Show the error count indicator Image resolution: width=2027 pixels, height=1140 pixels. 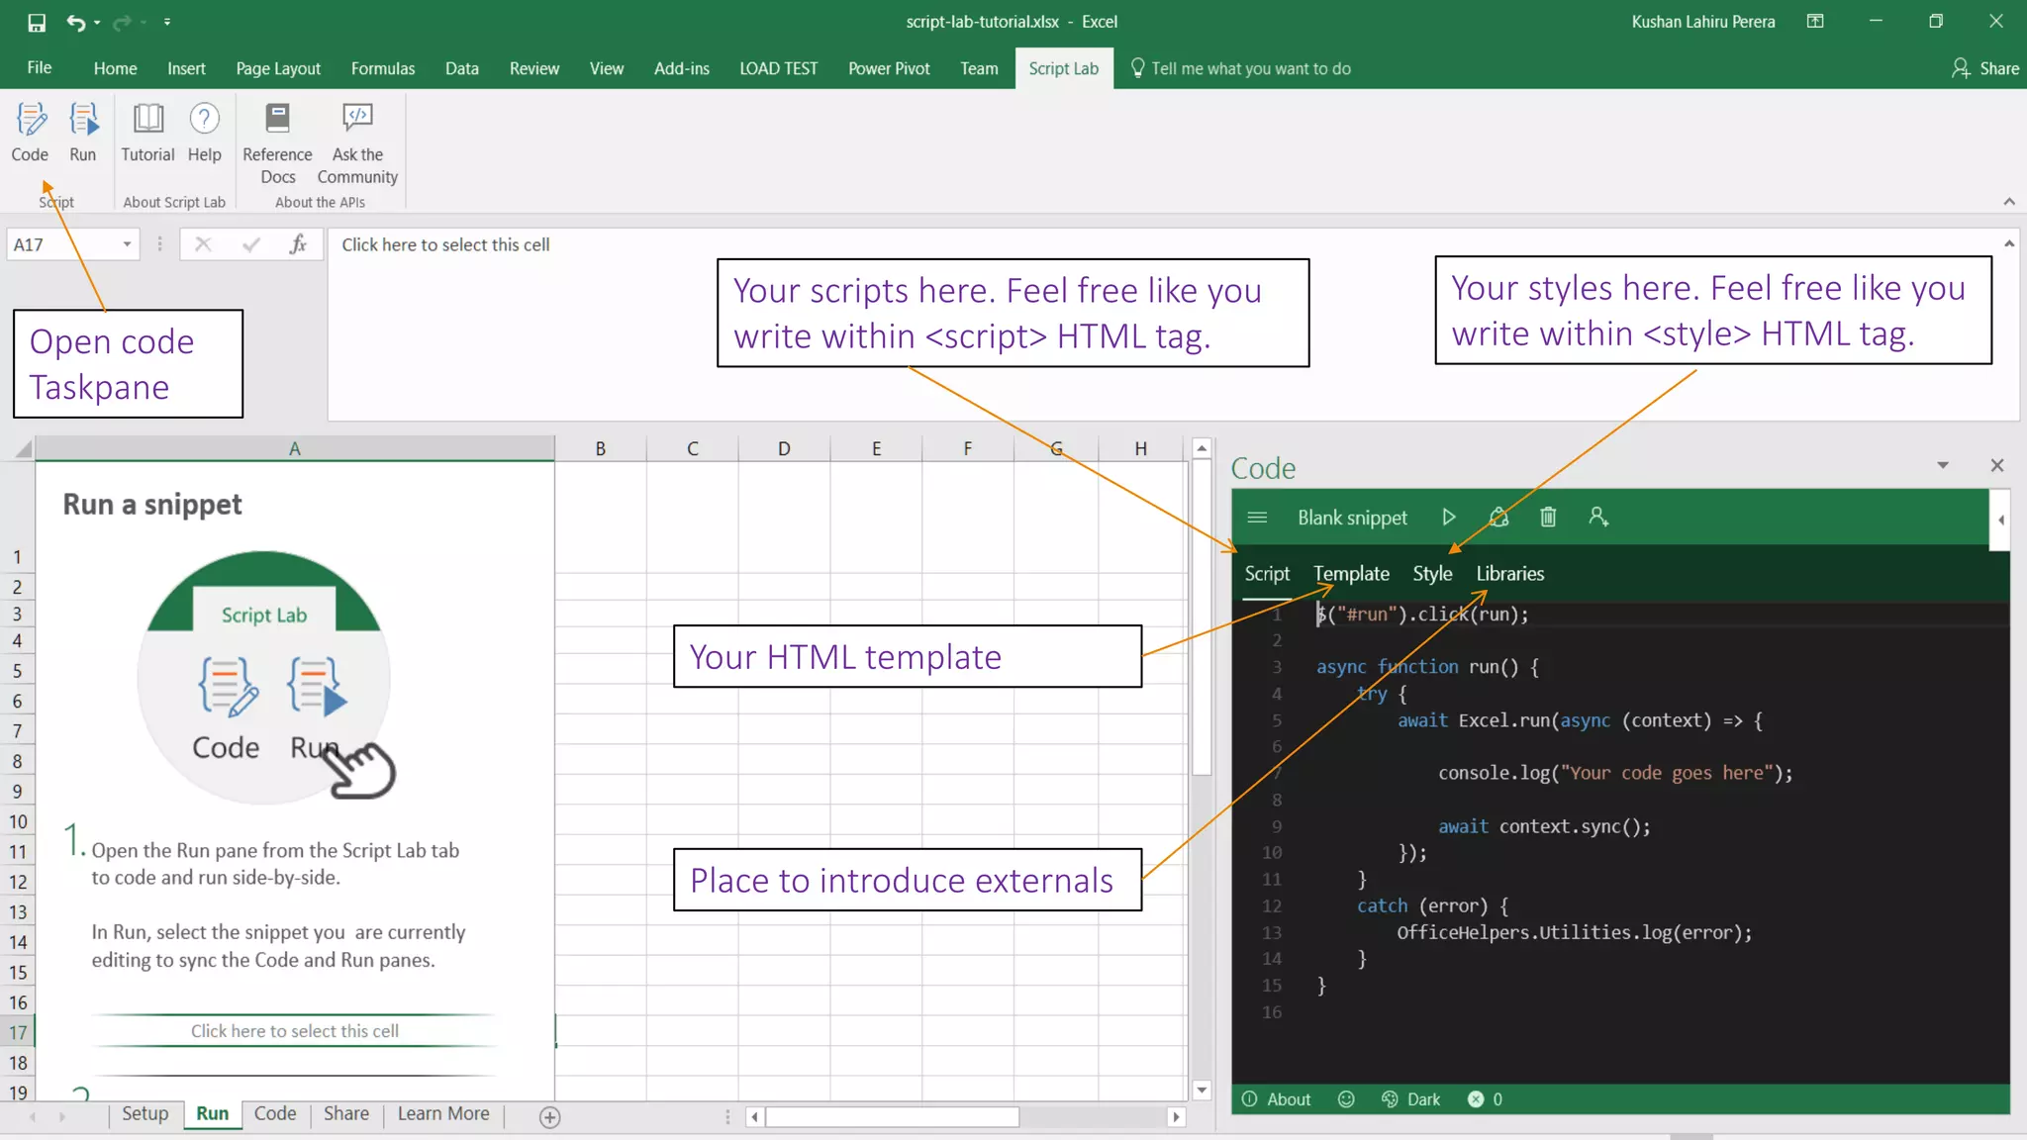point(1485,1098)
